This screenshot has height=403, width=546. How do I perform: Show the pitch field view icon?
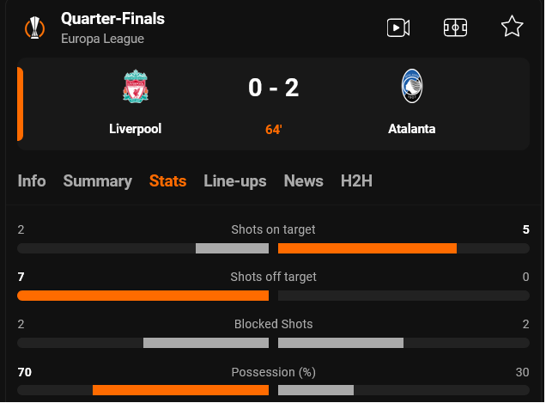click(x=455, y=27)
